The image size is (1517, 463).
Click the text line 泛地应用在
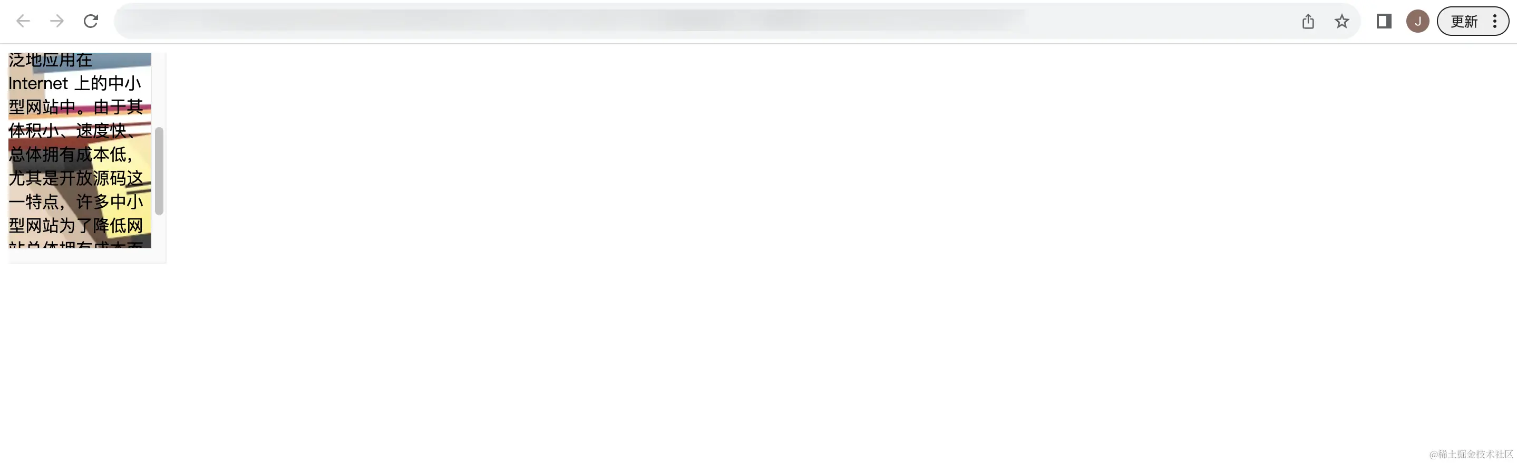(50, 60)
